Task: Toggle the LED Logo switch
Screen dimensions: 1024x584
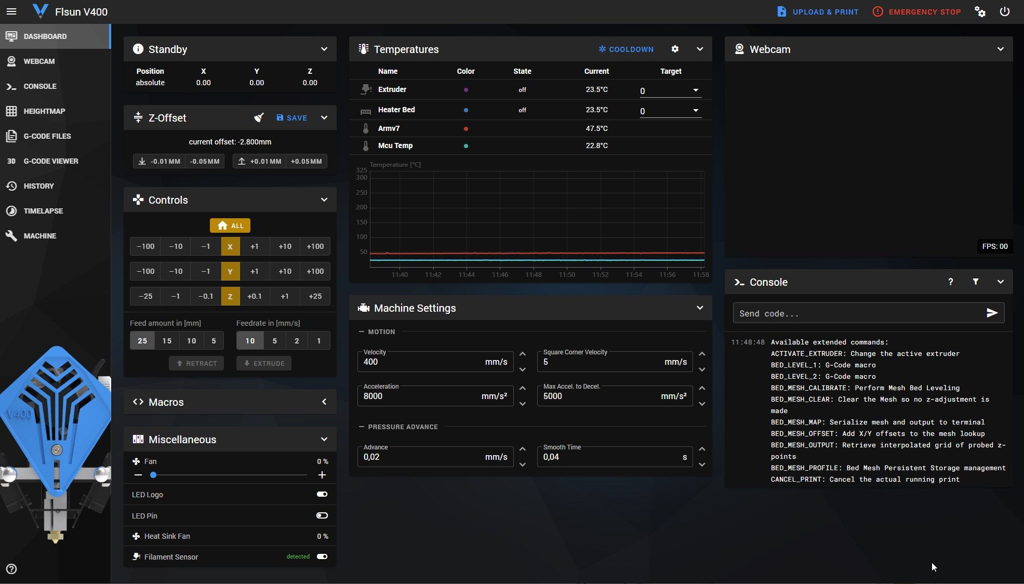Action: point(322,494)
